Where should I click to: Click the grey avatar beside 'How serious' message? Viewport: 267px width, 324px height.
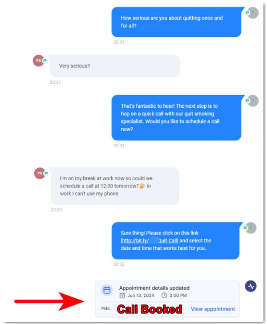[253, 13]
